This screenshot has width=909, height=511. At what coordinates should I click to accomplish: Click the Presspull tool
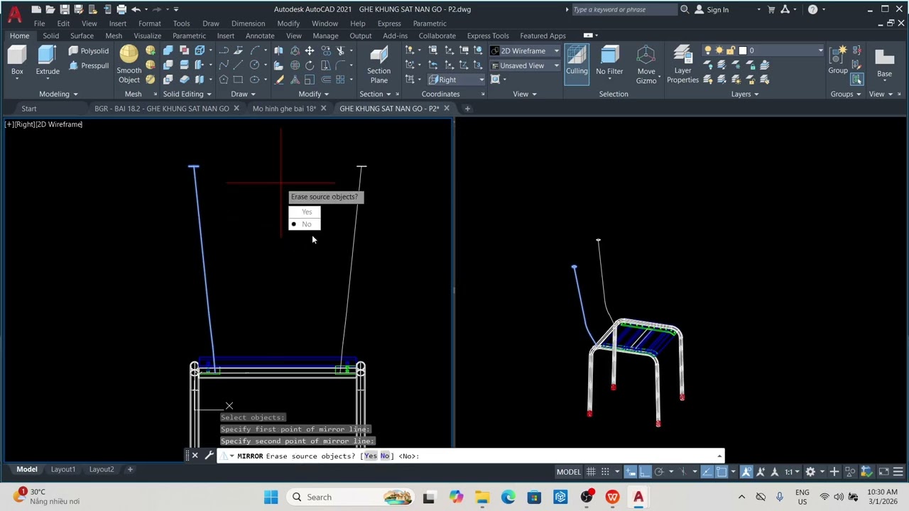89,65
